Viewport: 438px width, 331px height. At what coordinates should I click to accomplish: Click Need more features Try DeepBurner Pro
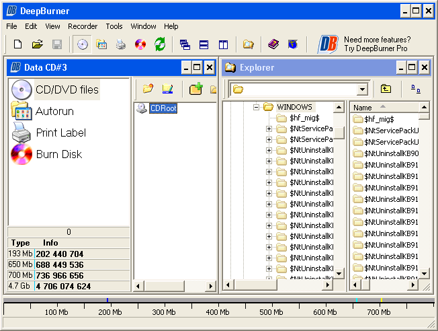click(x=377, y=44)
